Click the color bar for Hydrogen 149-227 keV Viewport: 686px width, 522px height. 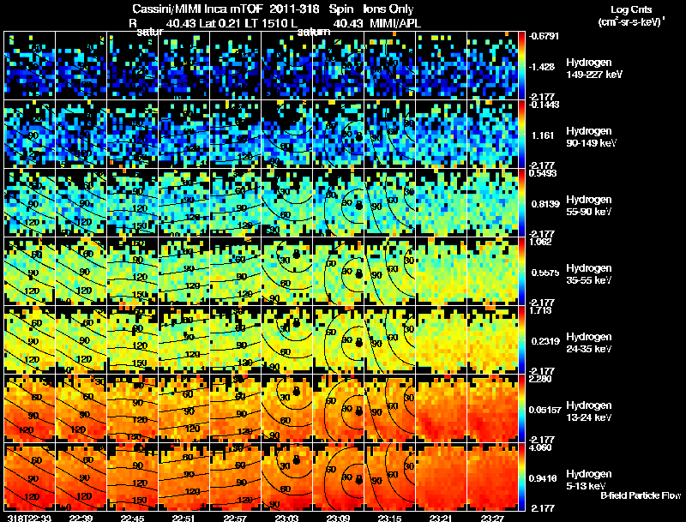tap(522, 66)
